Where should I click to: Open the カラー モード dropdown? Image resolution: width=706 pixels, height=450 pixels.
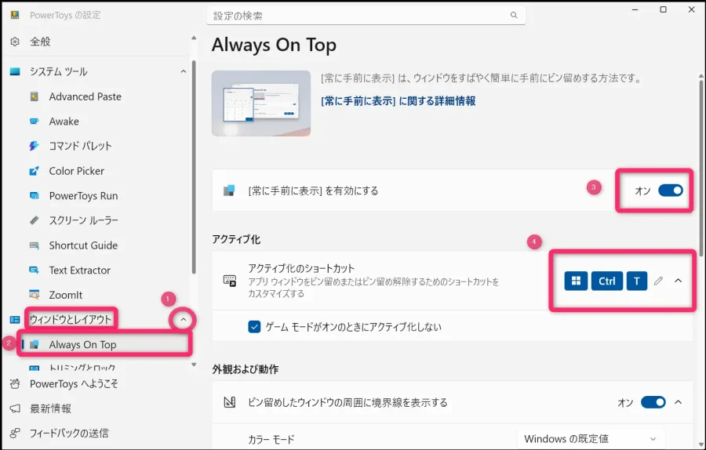tap(591, 439)
